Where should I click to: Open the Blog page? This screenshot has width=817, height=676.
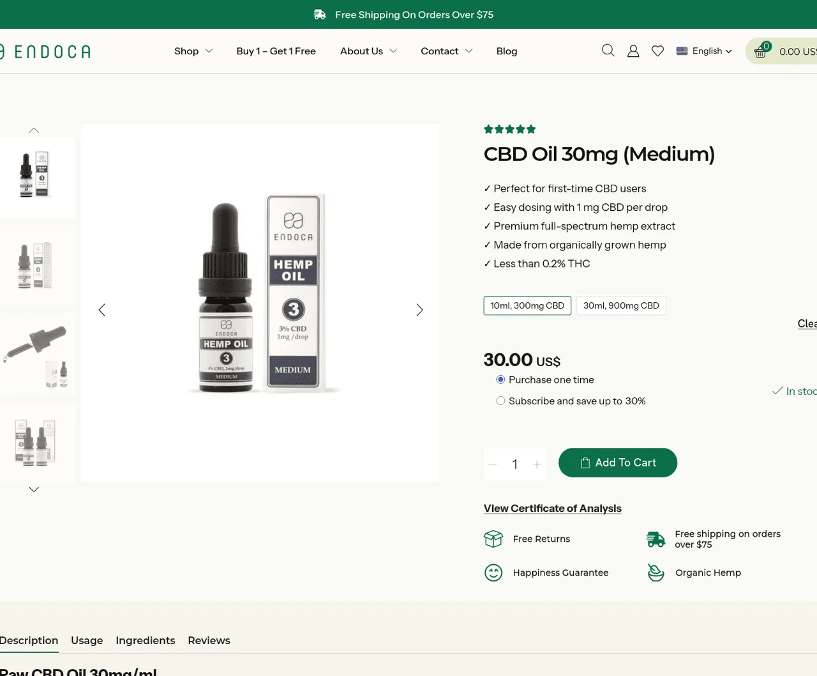(507, 51)
